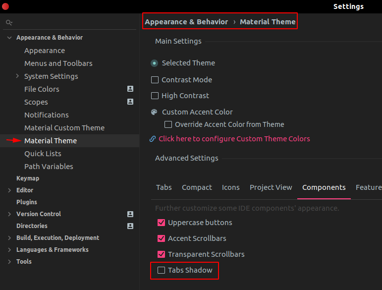382x290 pixels.
Task: Switch to the Compact tab
Action: 197,187
